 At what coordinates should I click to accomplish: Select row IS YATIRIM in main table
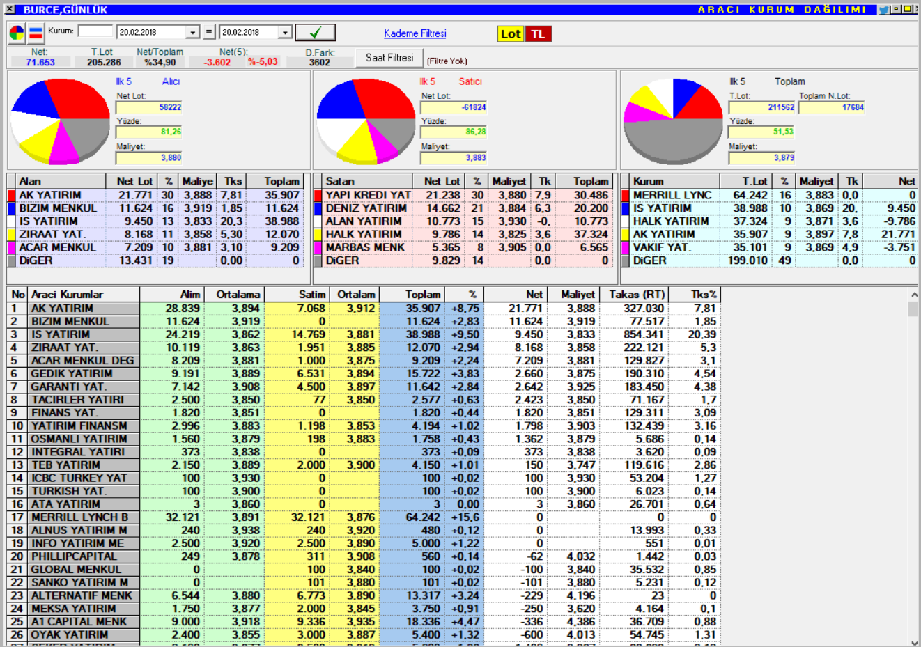tap(364, 334)
